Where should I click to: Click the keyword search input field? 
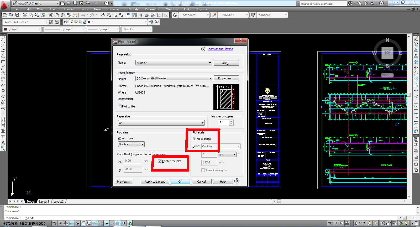click(323, 3)
